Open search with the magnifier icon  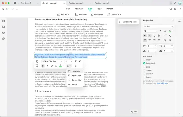pos(171,9)
